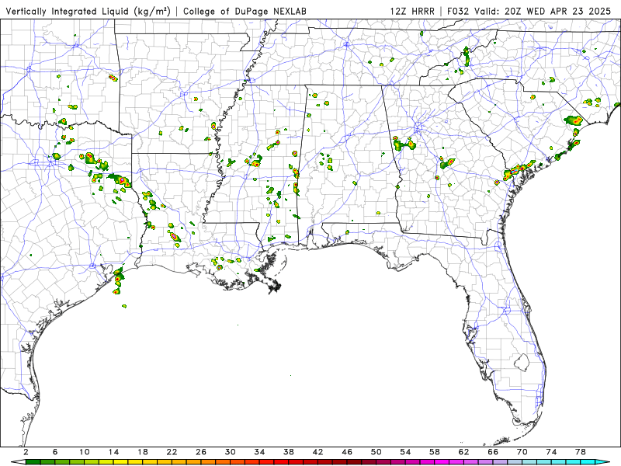Click the color scale value 6
This screenshot has width=621, height=466.
pos(55,452)
